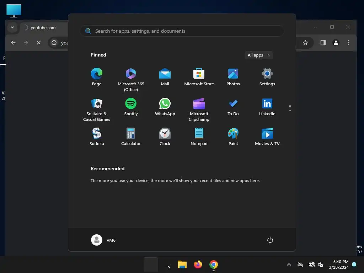This screenshot has height=273, width=364.
Task: Open the Mail app
Action: point(165,77)
